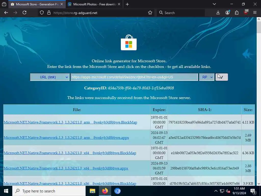Show hidden system tray icons chevron

[216, 191]
